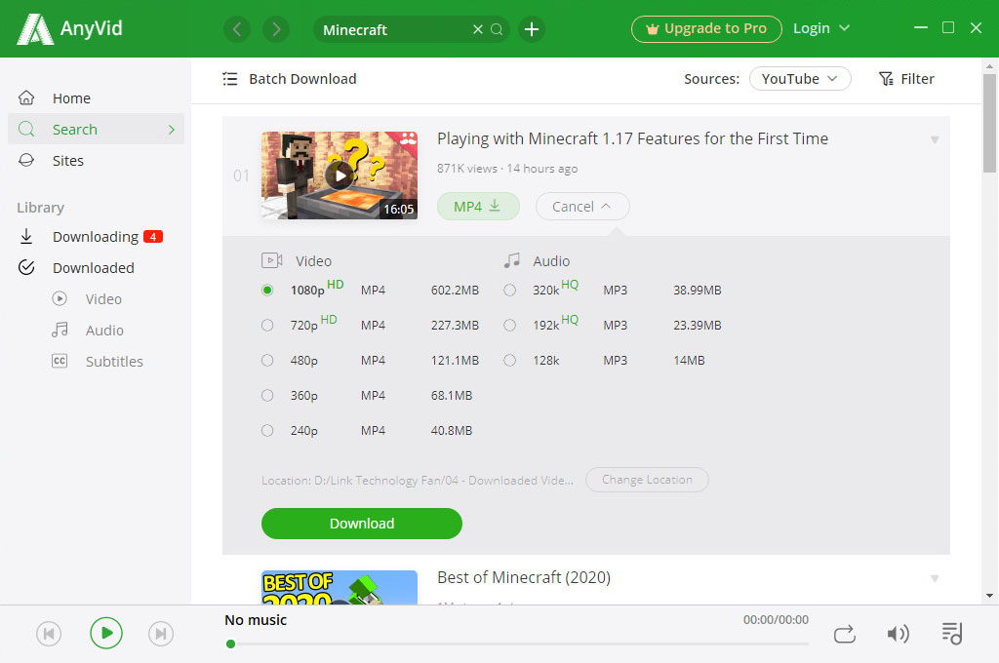
Task: Click the Downloading arrow icon in Library
Action: (x=26, y=236)
